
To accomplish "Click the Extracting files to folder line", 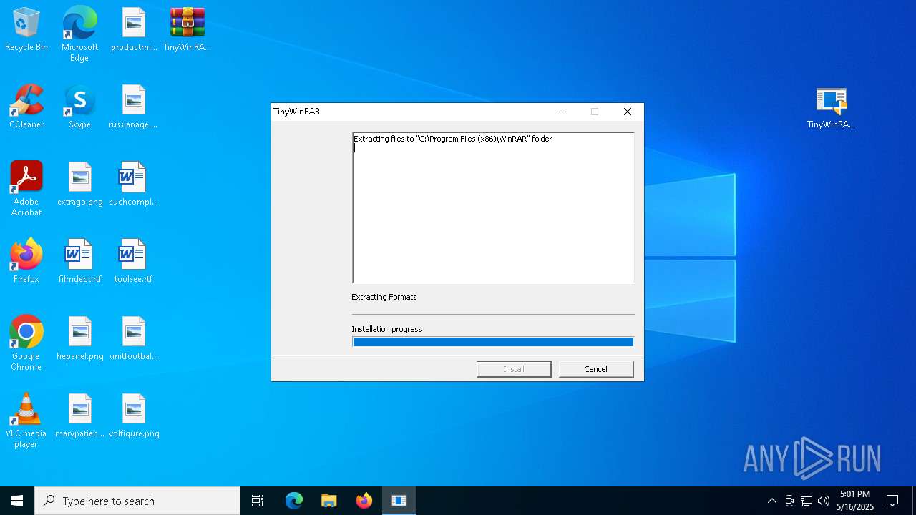I will 453,139.
